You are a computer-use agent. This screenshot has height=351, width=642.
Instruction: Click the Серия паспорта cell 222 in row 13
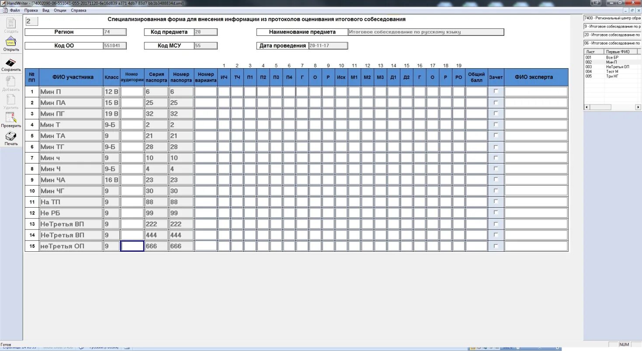click(x=156, y=224)
